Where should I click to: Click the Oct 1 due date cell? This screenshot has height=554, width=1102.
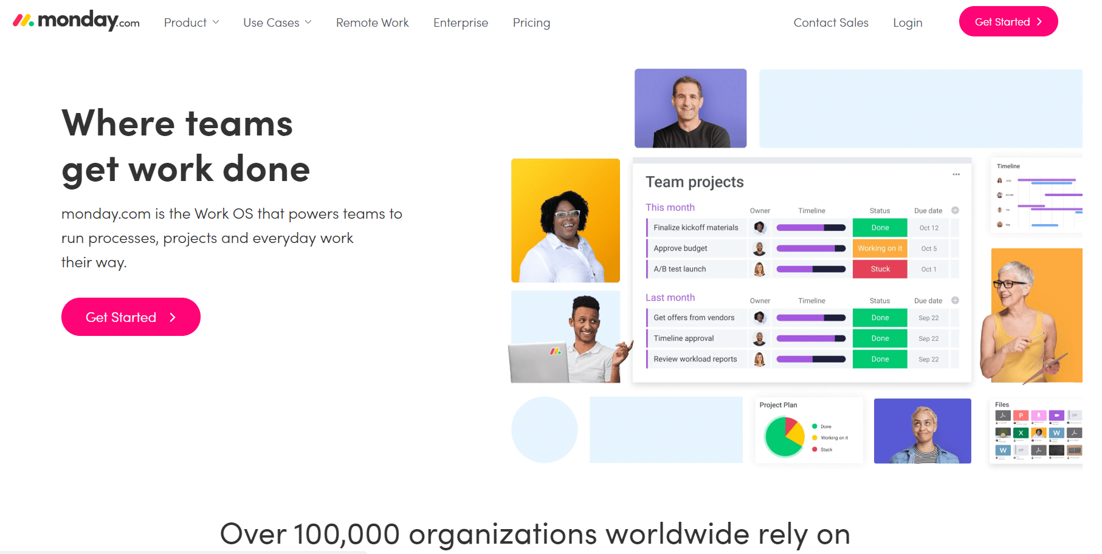(x=929, y=269)
